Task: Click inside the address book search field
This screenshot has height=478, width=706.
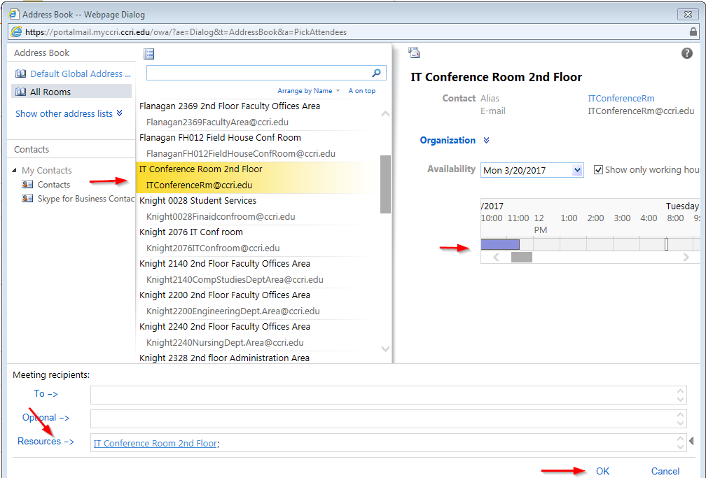Action: click(259, 73)
